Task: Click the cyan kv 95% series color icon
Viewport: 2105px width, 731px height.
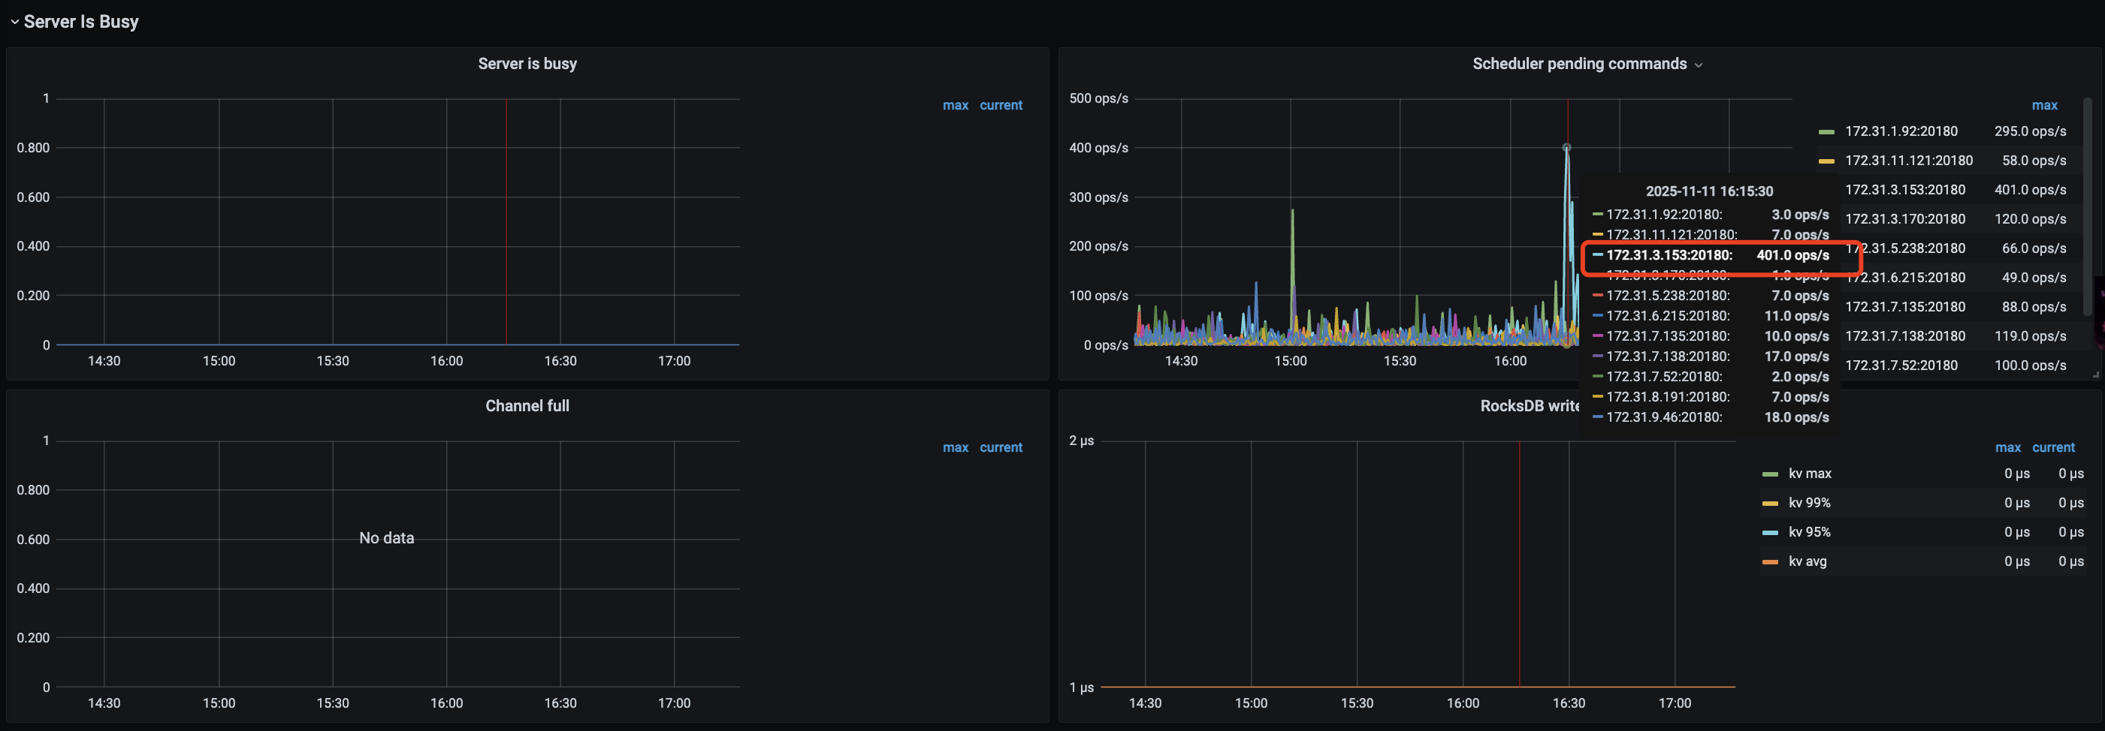Action: tap(1770, 533)
